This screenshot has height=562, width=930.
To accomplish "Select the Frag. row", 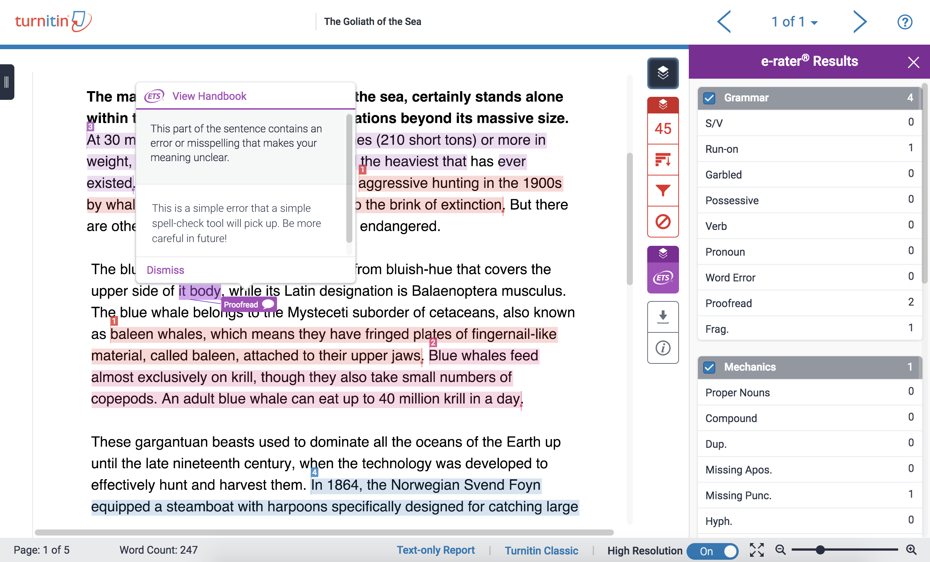I will pos(809,329).
